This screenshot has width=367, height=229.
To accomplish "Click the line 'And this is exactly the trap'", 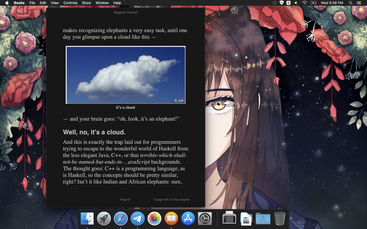I will tap(122, 142).
